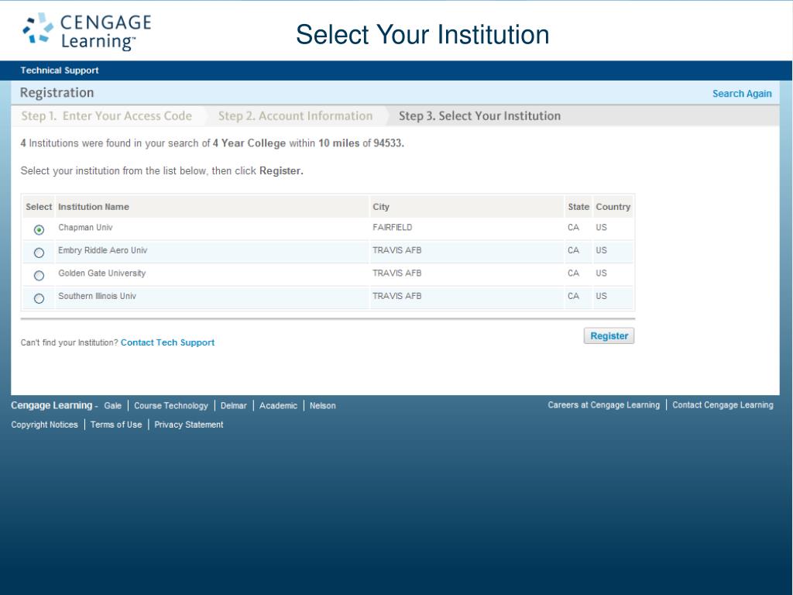The width and height of the screenshot is (793, 595).
Task: Click the Register button
Action: 609,336
